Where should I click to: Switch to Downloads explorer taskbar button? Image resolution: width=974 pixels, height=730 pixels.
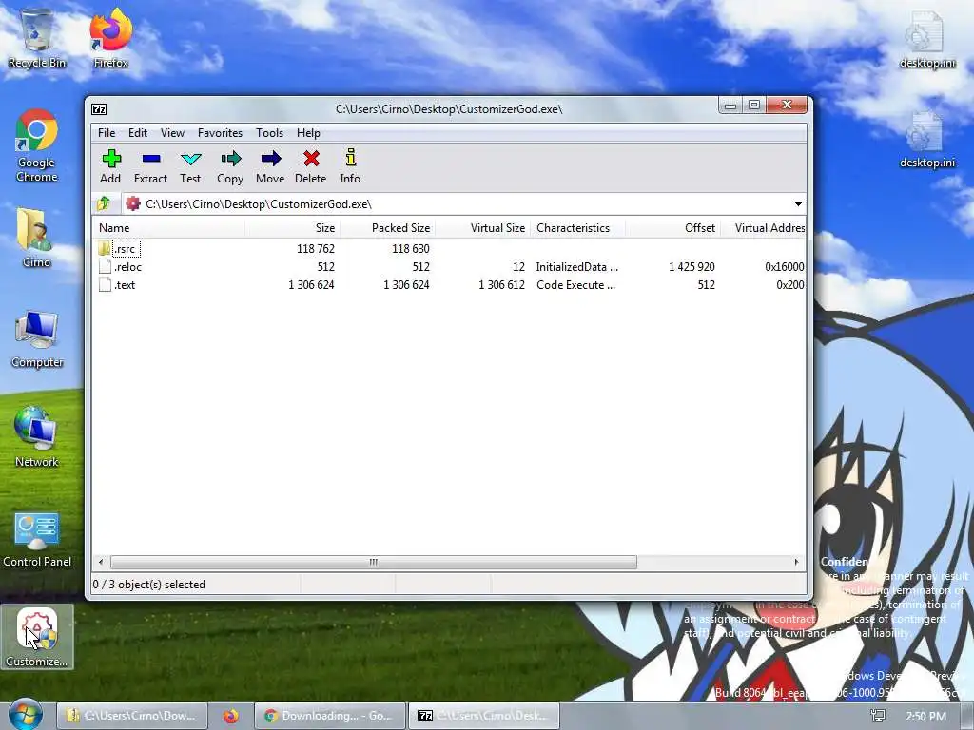131,716
